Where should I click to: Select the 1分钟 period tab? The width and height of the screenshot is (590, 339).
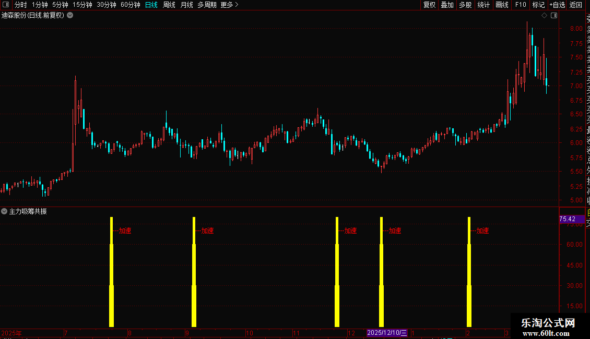[x=40, y=5]
